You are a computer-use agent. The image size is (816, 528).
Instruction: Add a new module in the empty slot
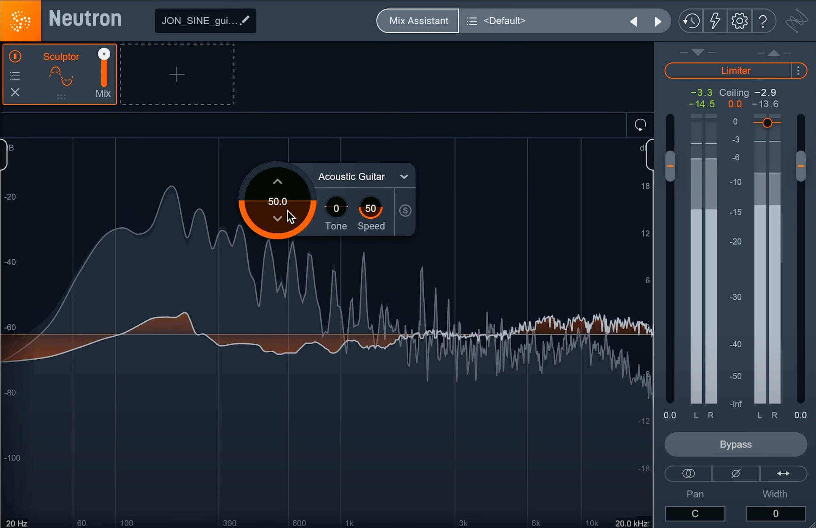click(x=177, y=74)
